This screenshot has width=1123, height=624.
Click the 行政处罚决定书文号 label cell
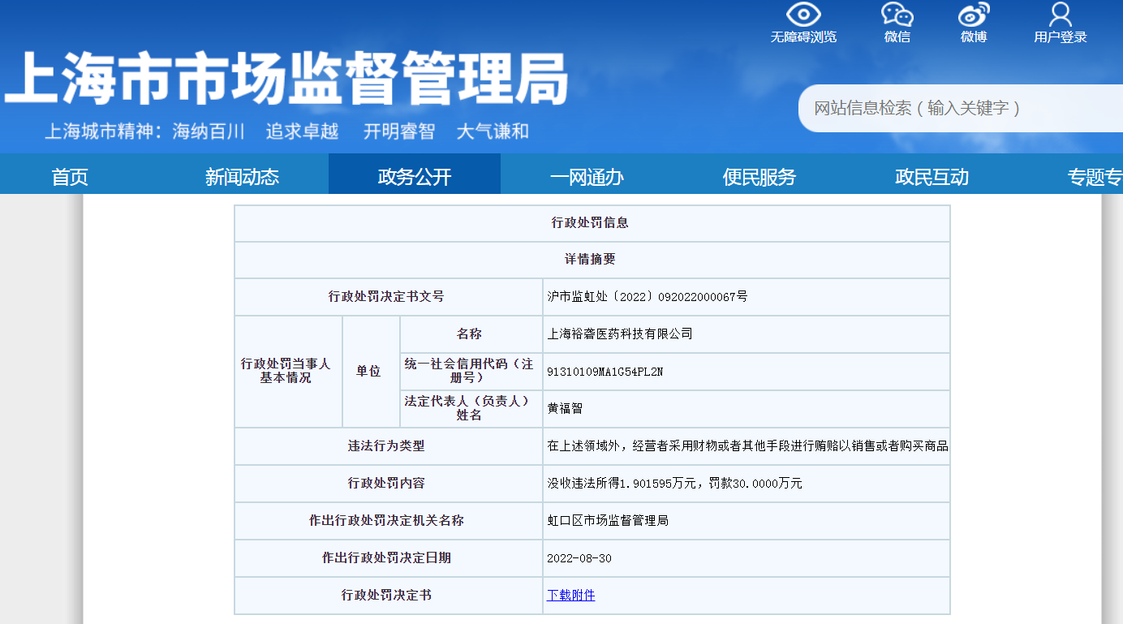389,297
